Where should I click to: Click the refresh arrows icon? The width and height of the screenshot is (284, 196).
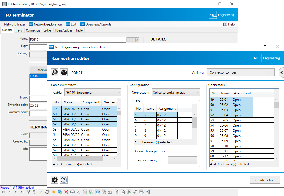tap(47, 192)
